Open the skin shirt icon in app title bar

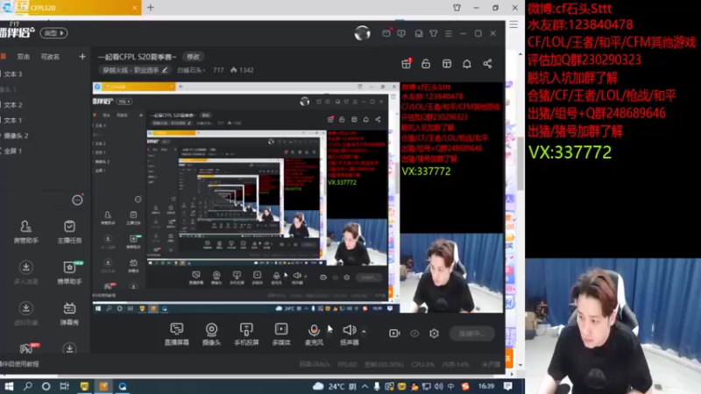coord(434,33)
